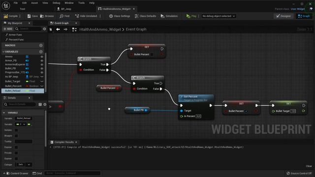315x177 pixels.
Task: Navigate forward in graph history
Action: click(65, 29)
